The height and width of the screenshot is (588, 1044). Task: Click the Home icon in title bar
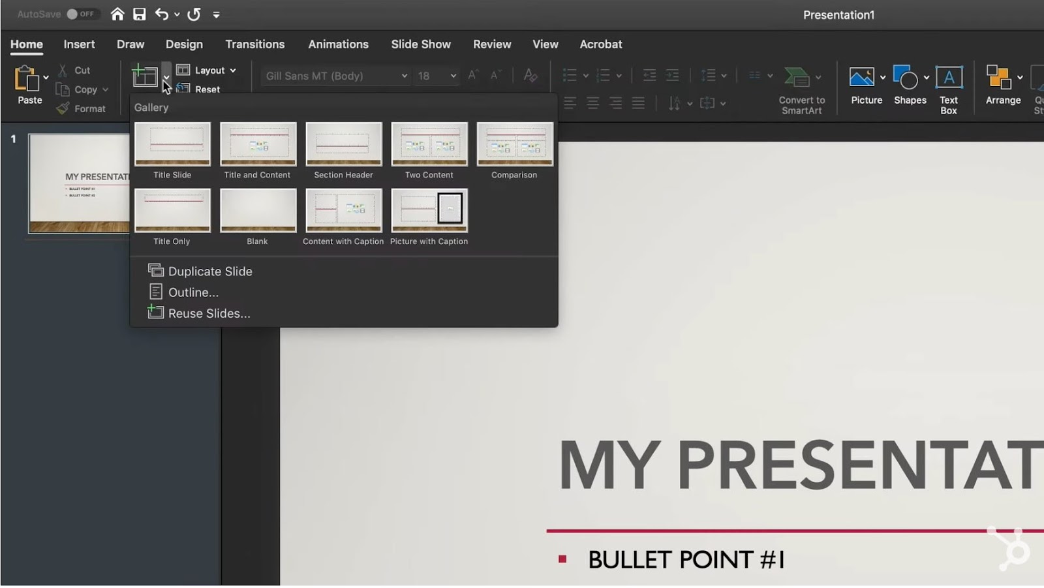click(117, 14)
